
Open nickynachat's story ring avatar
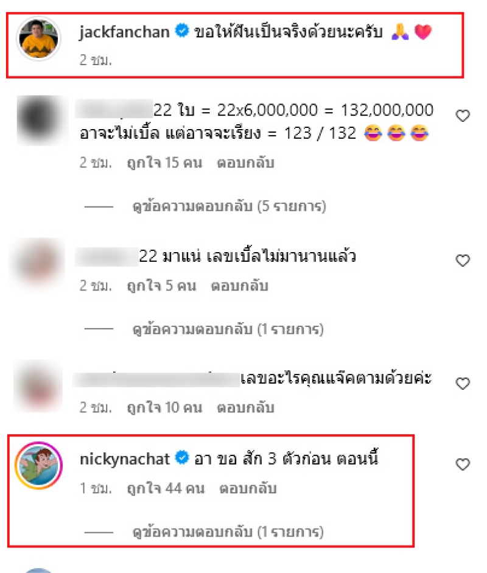(x=39, y=465)
